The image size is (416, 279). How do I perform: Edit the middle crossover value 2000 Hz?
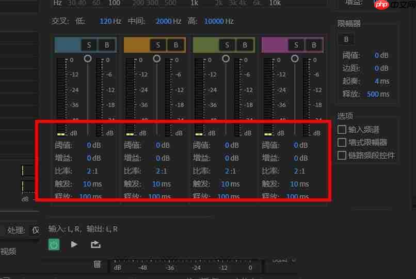click(x=168, y=21)
